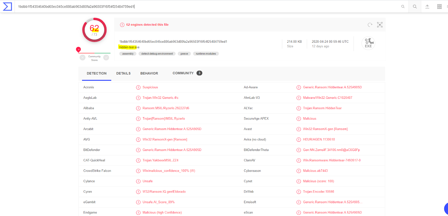
Task: Click the red community score pin marker
Action: pyautogui.click(x=78, y=50)
